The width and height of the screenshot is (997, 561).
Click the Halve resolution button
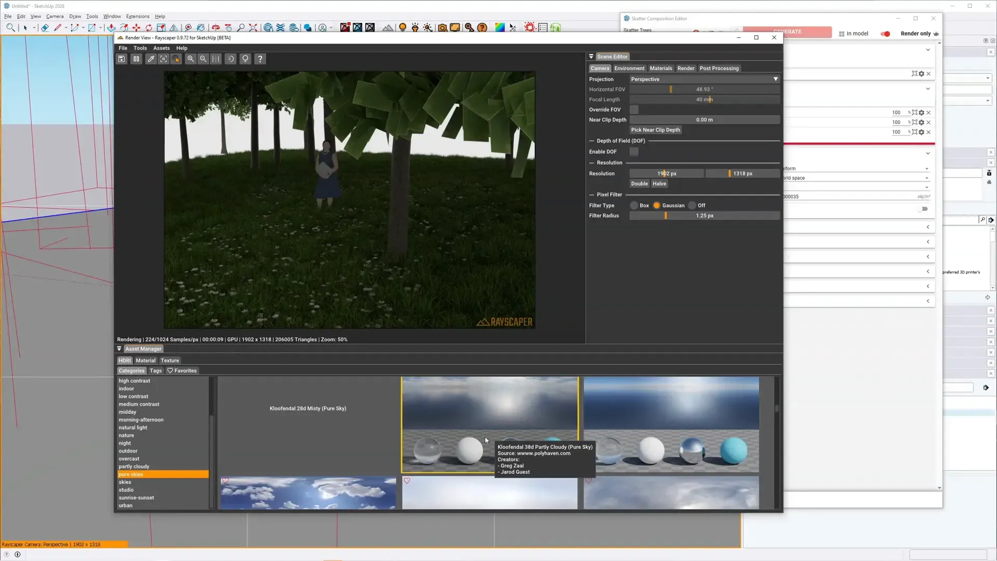coord(659,184)
